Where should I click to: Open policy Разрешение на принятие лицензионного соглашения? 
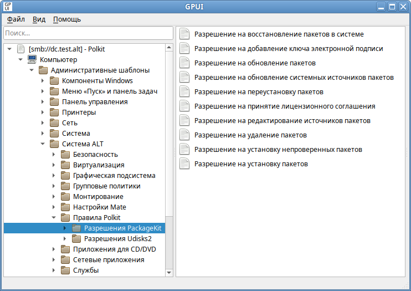[285, 106]
